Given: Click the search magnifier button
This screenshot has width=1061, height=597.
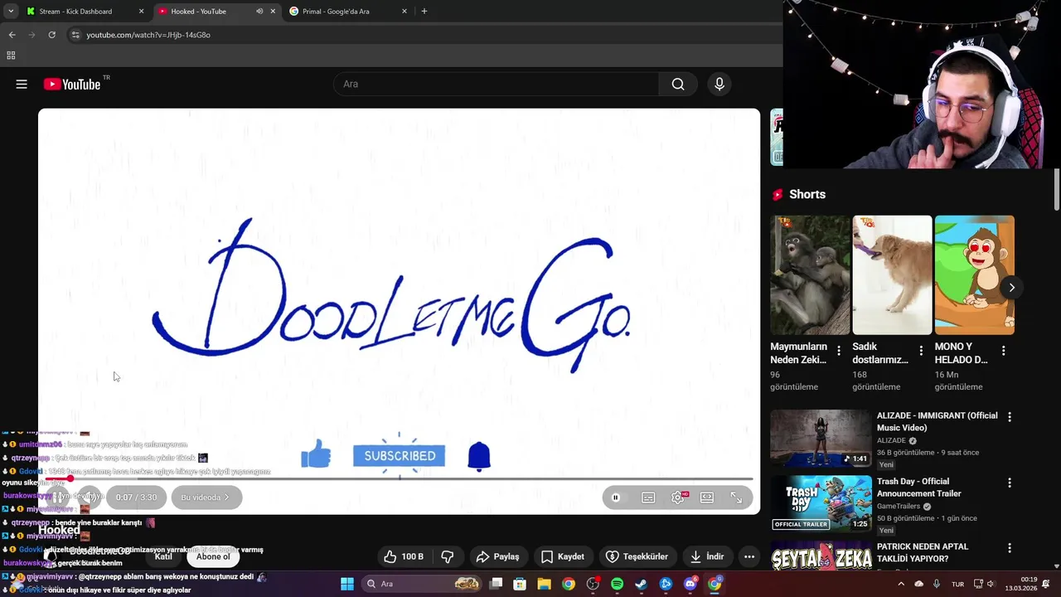Looking at the screenshot, I should click(678, 84).
